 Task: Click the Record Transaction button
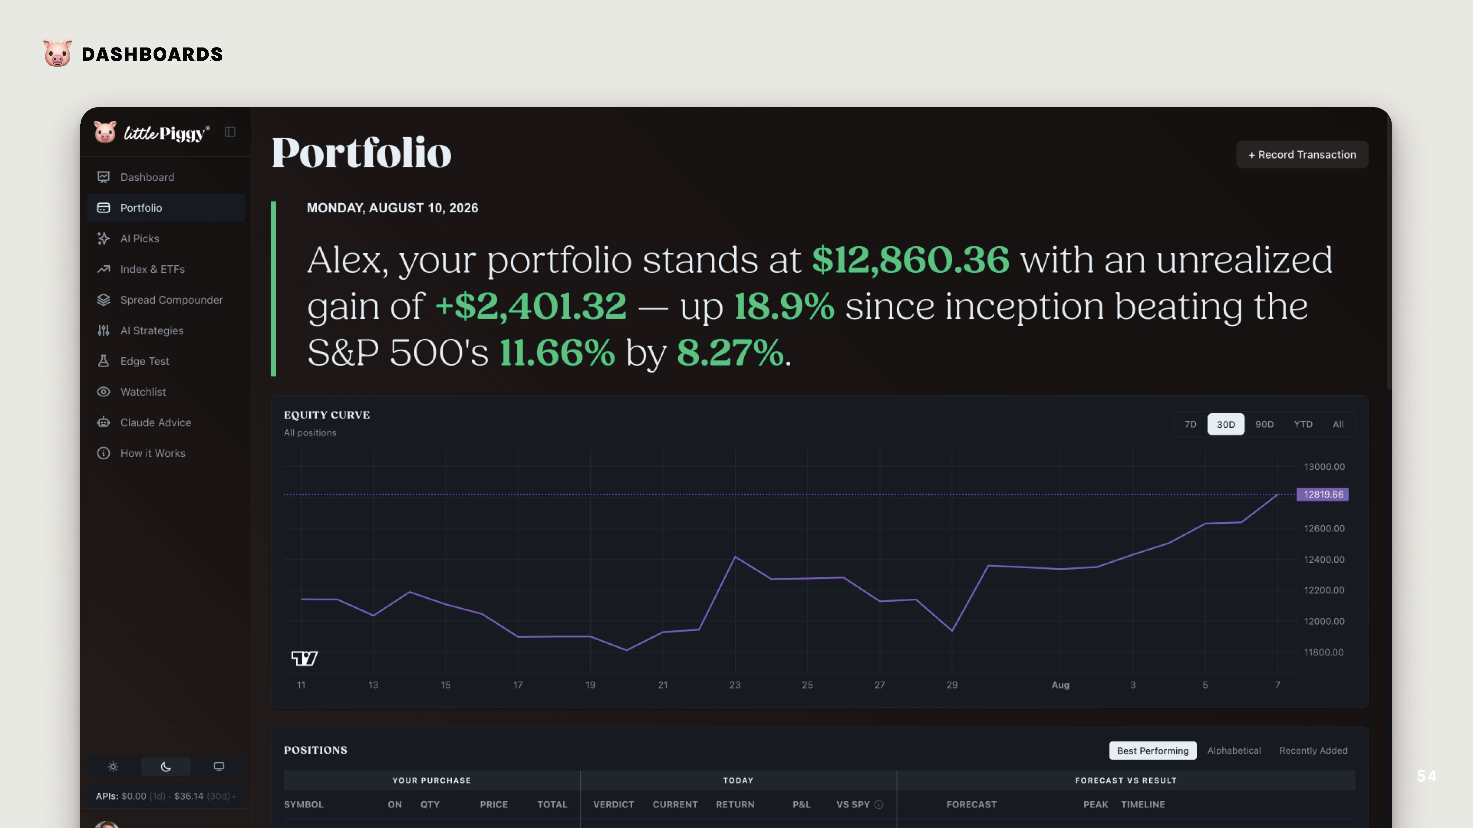point(1302,155)
